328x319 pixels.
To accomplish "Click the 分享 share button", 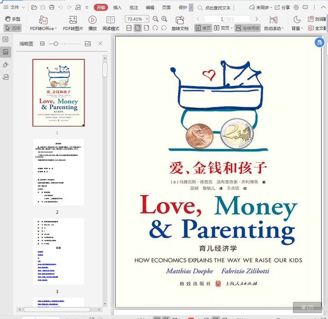I will coord(282,7).
